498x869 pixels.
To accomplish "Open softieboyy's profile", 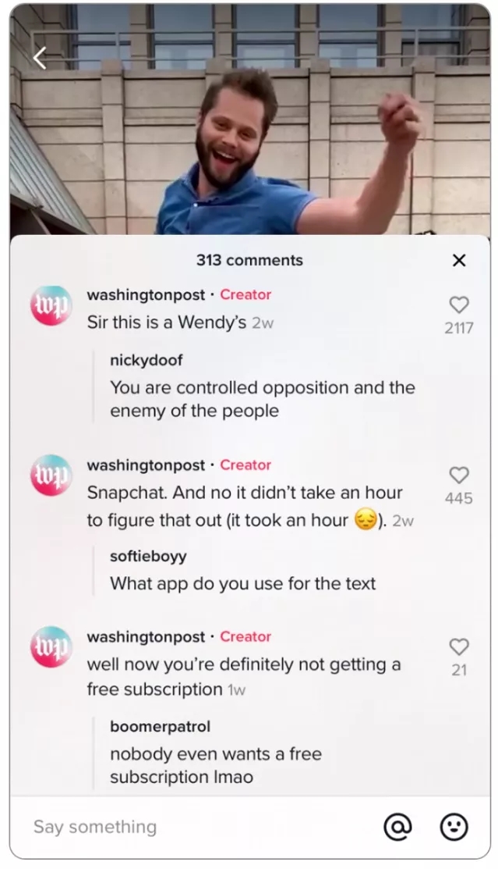I will (x=148, y=556).
